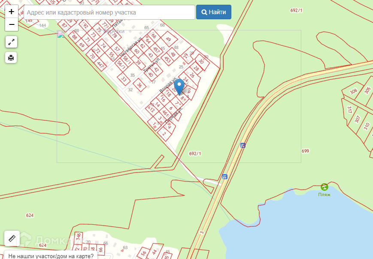The image size is (373, 259).
Task: Zoom out with the minus button
Action: pos(12,24)
